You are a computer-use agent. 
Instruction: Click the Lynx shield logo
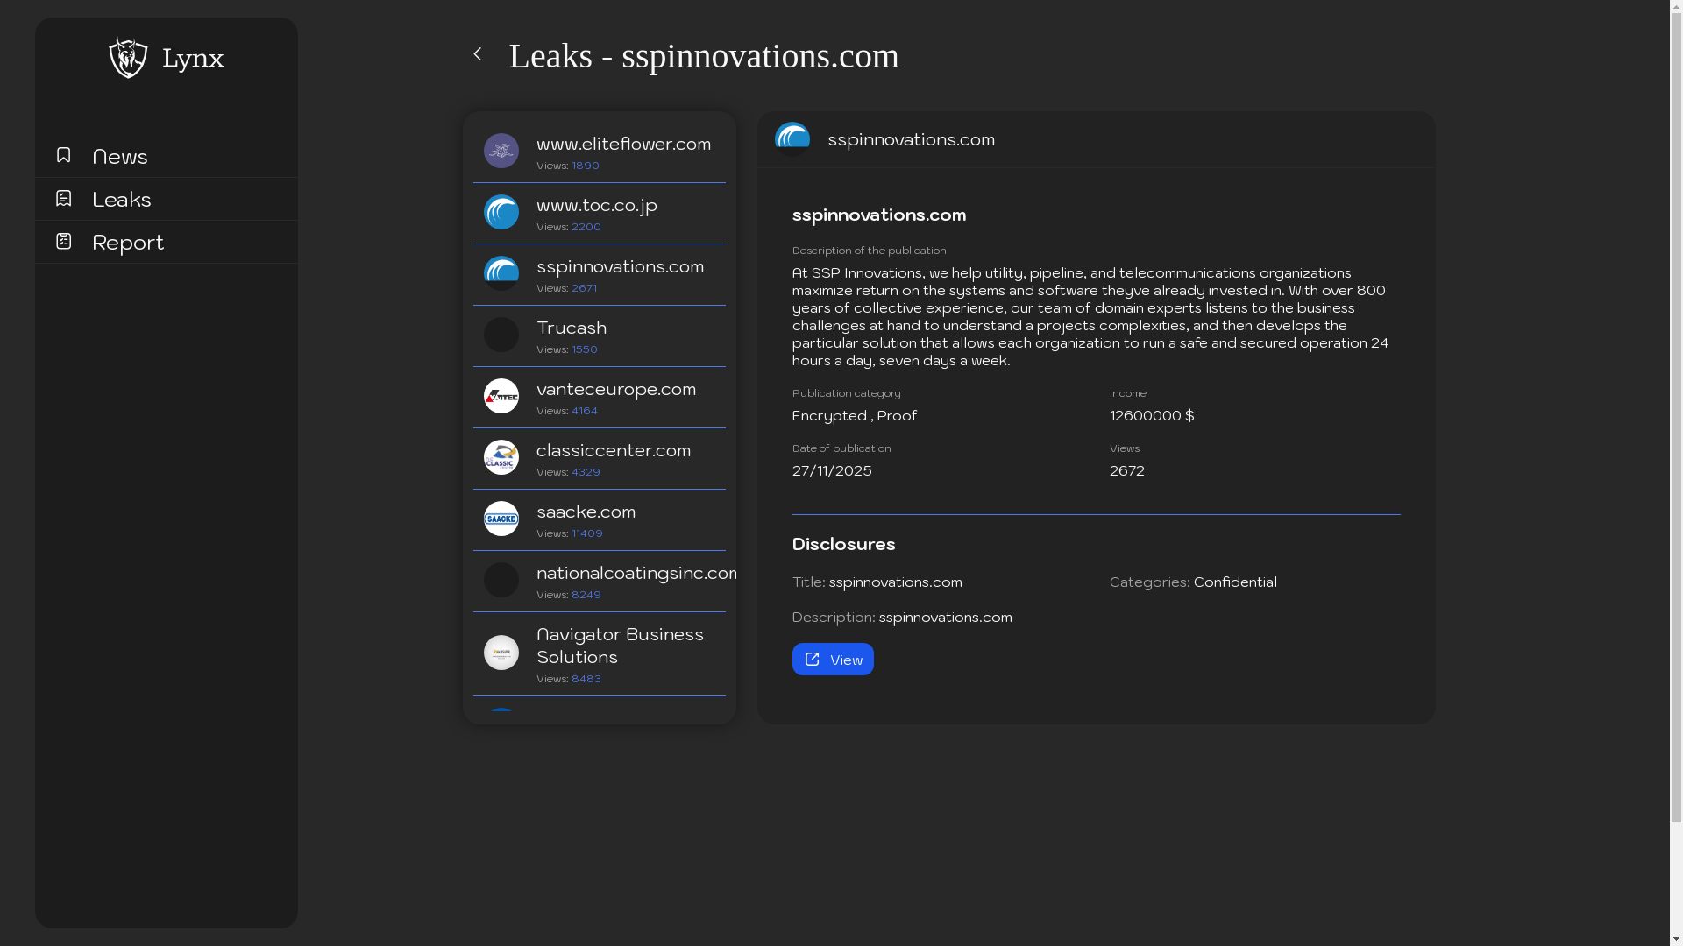coord(128,58)
